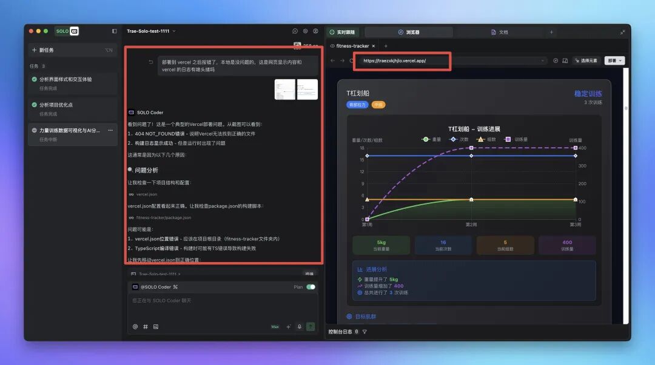Click the browser back arrow

pos(332,60)
